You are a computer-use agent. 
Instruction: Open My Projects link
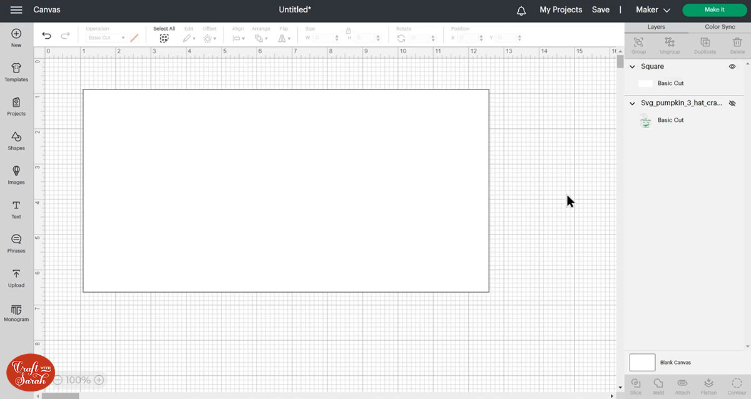click(x=561, y=10)
